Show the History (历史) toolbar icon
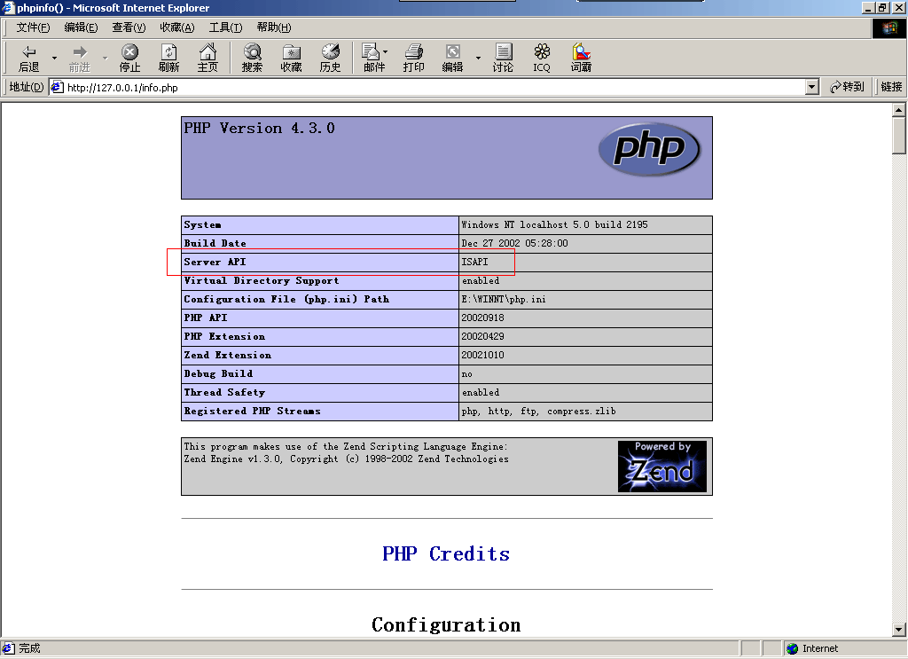 [330, 59]
